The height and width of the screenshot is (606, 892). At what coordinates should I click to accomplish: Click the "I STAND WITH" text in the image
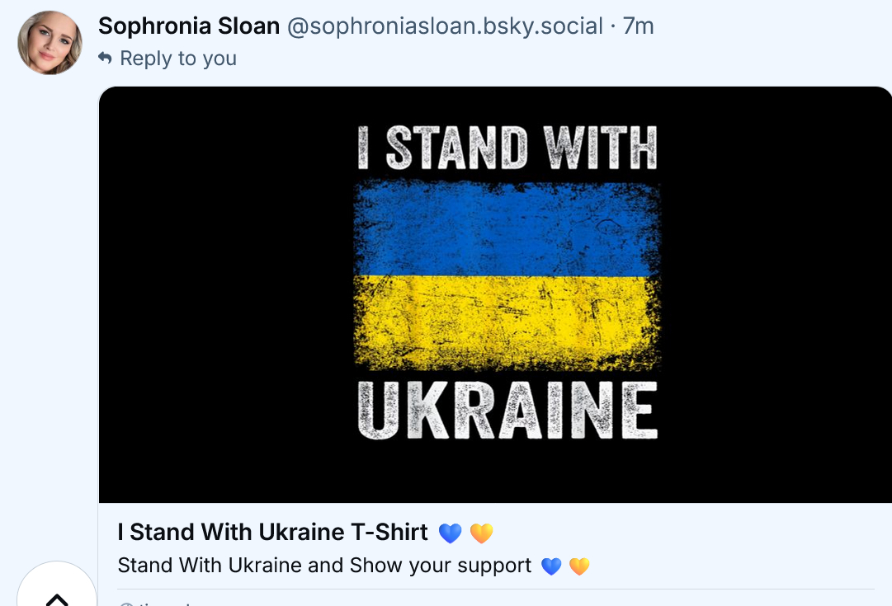(507, 148)
